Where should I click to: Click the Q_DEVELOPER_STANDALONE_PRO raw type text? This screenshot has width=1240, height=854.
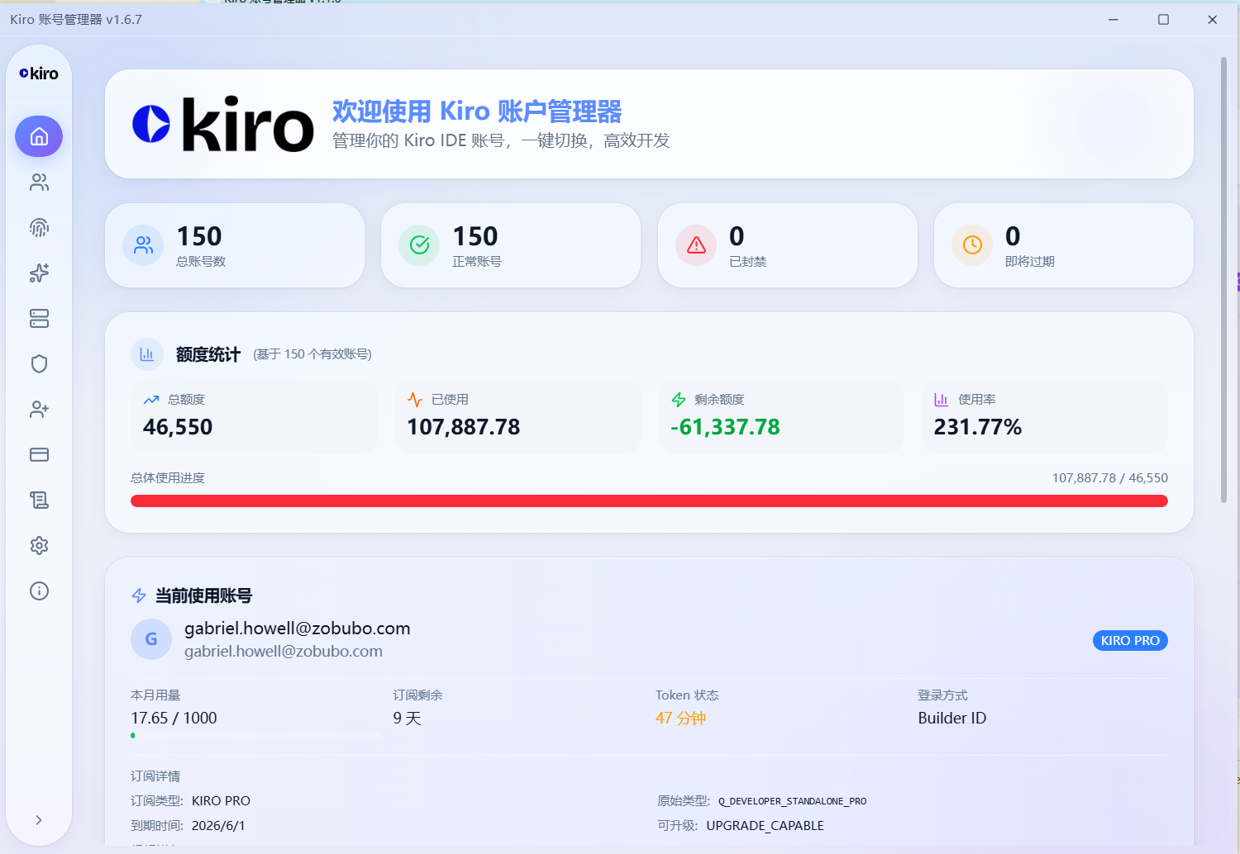click(x=792, y=801)
